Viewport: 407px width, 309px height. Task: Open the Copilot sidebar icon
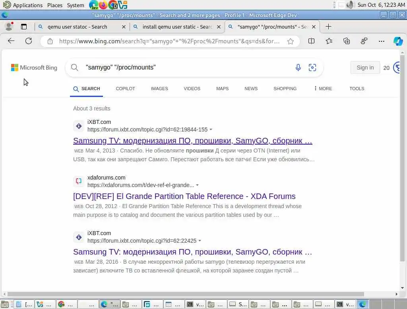398,41
